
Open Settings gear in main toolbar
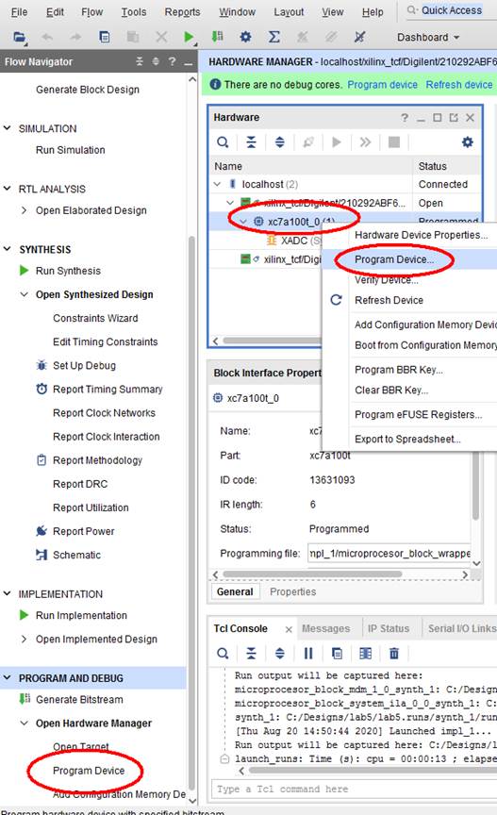(x=245, y=37)
